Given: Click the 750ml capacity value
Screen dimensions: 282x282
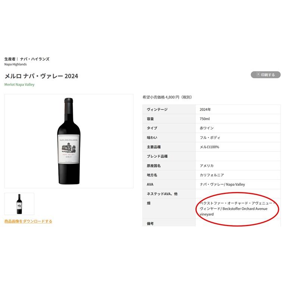Looking at the screenshot, I should [x=205, y=119].
